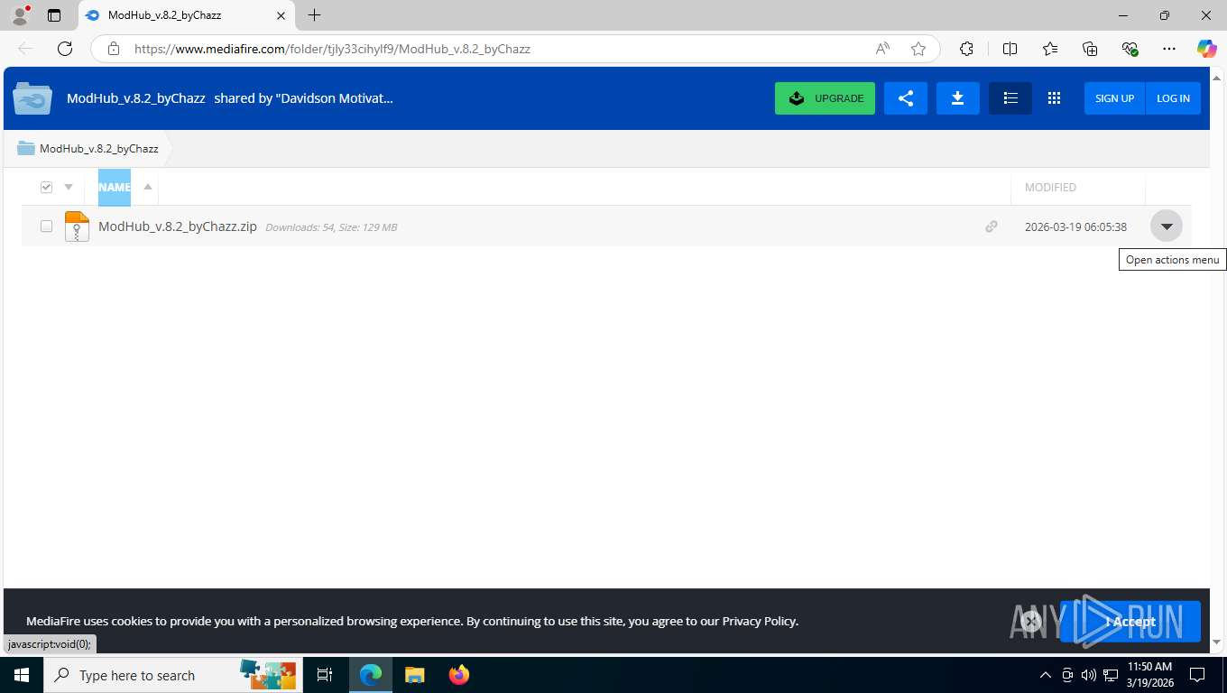Click the LOG IN button
1227x693 pixels.
pyautogui.click(x=1173, y=98)
